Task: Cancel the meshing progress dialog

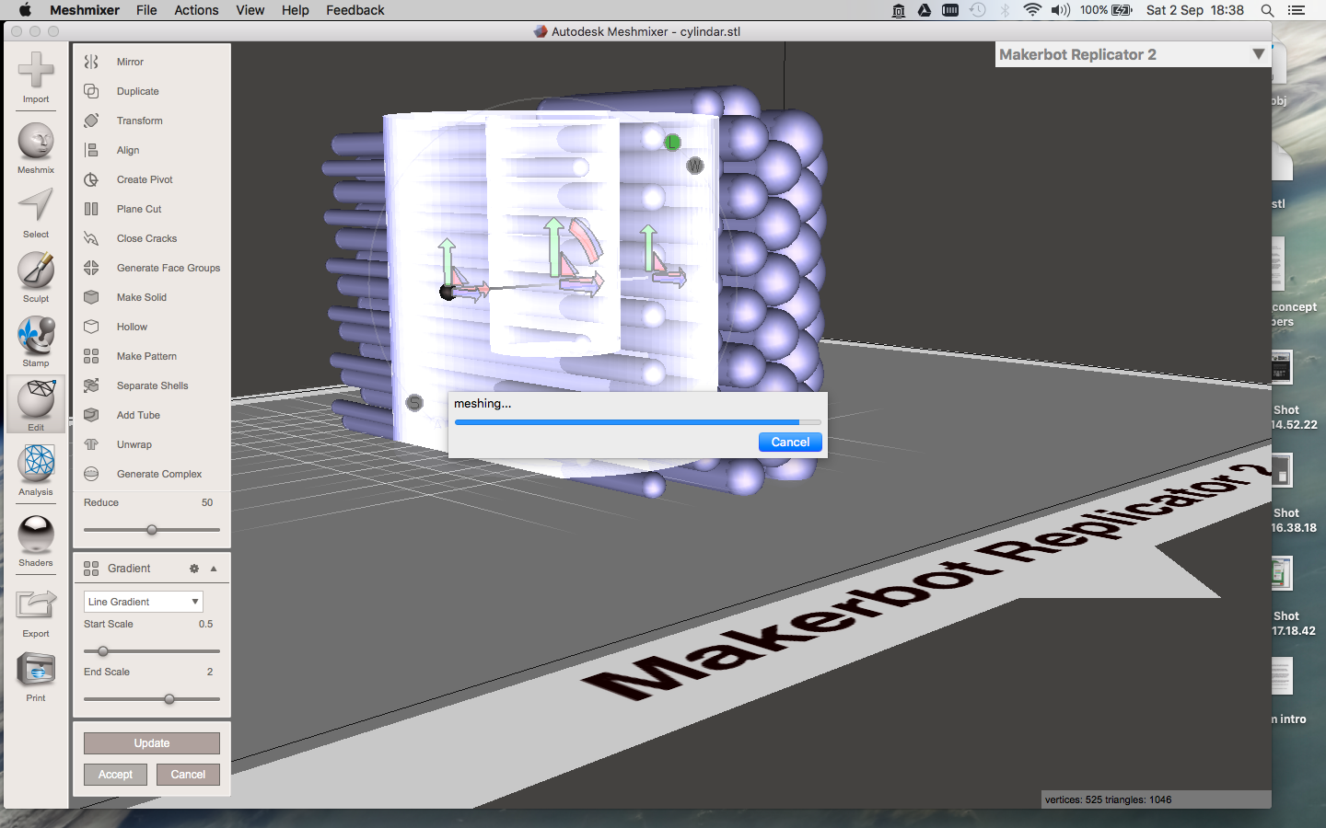Action: coord(790,443)
